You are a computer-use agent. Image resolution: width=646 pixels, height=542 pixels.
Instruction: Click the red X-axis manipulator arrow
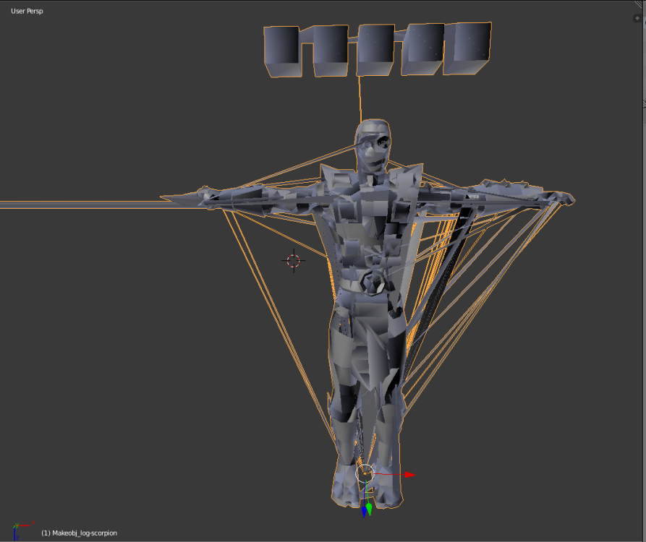tap(409, 475)
